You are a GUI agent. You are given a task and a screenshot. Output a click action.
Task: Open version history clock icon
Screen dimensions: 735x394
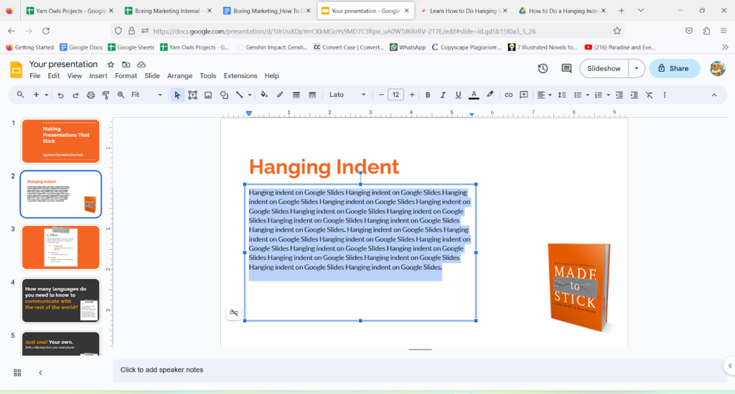[x=543, y=68]
